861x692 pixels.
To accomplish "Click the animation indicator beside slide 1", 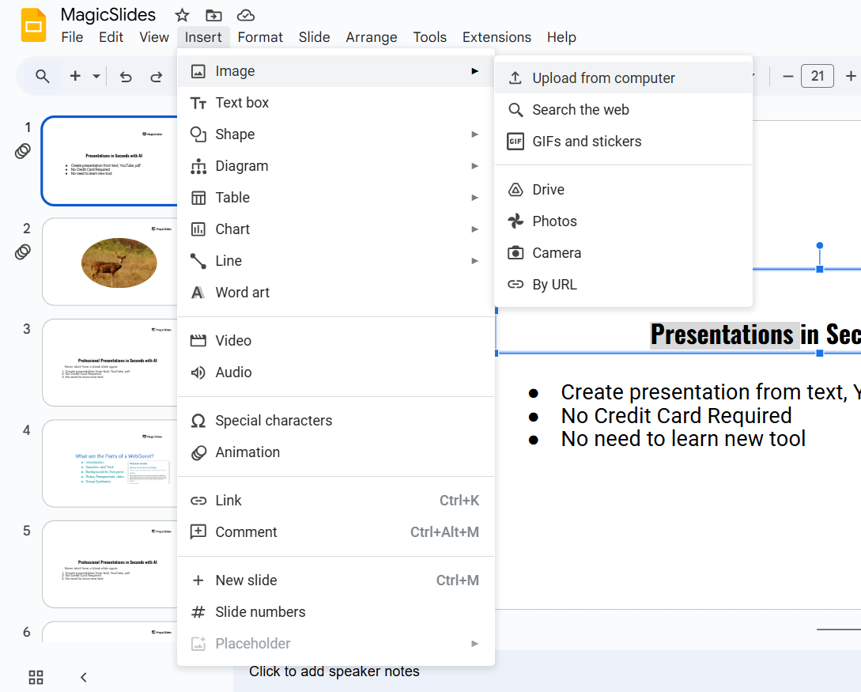I will (x=22, y=151).
